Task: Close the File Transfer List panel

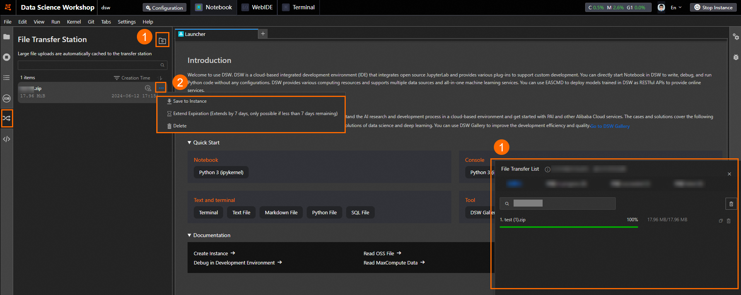Action: (729, 174)
